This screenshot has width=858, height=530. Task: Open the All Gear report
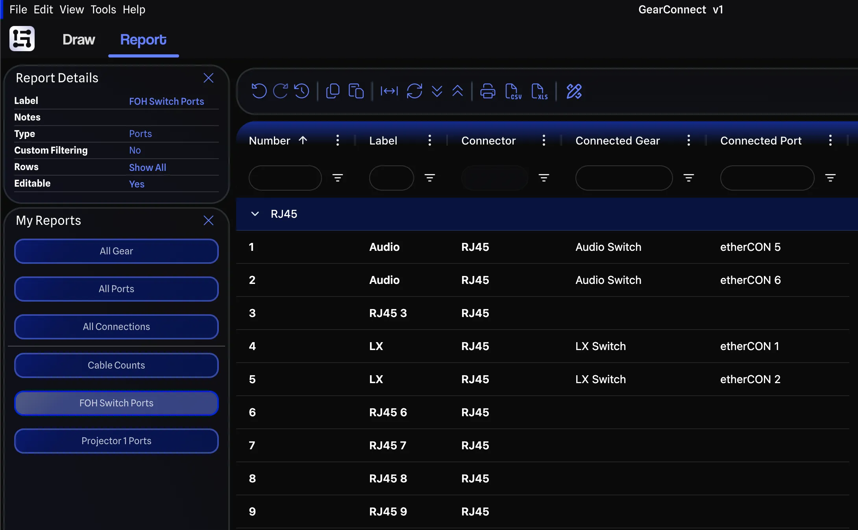coord(116,251)
